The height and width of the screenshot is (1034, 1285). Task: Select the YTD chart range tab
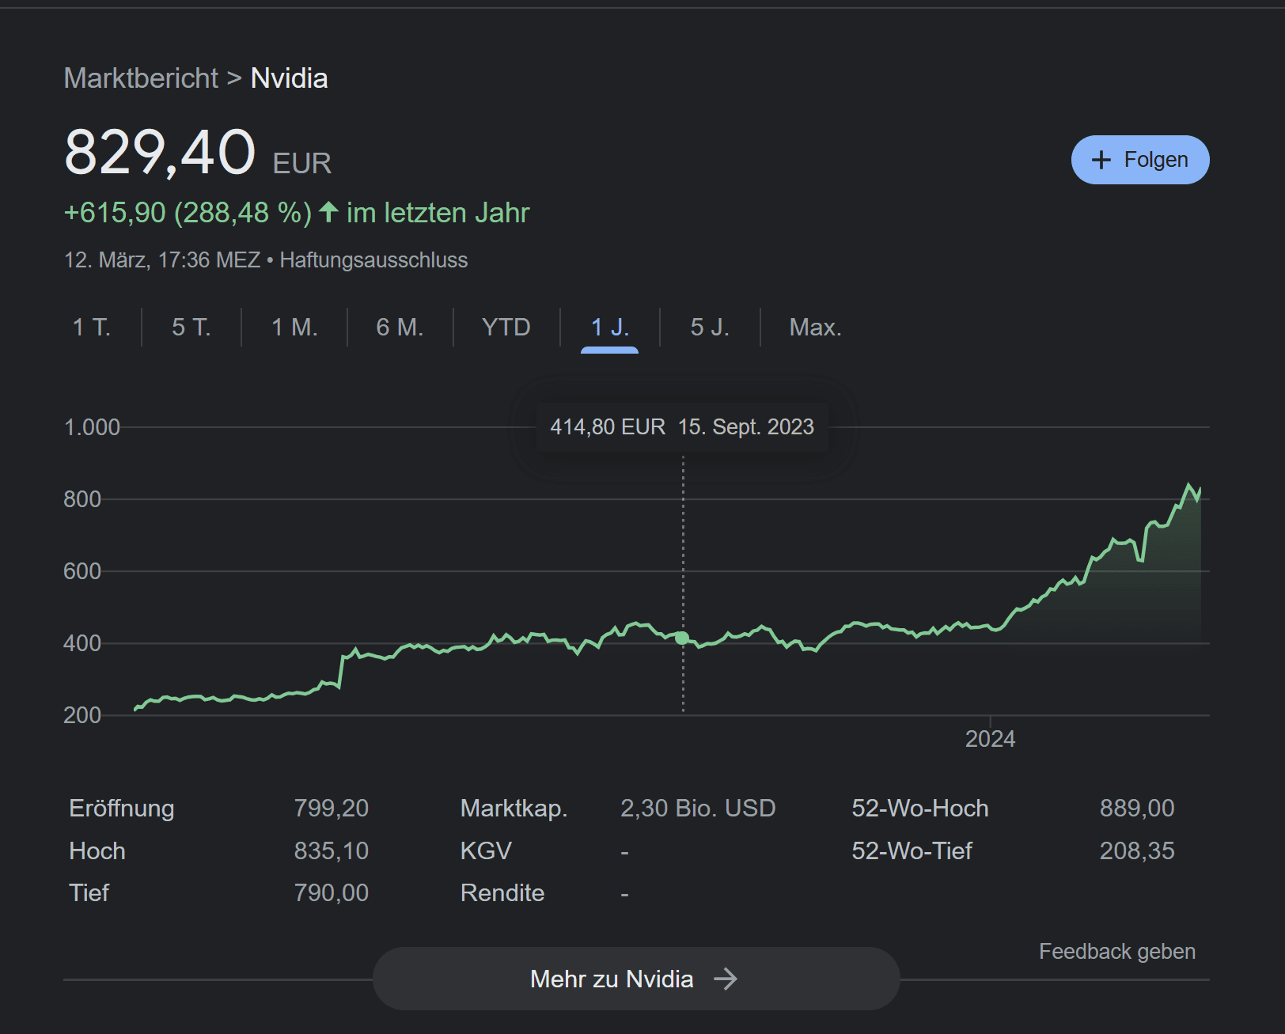[506, 327]
